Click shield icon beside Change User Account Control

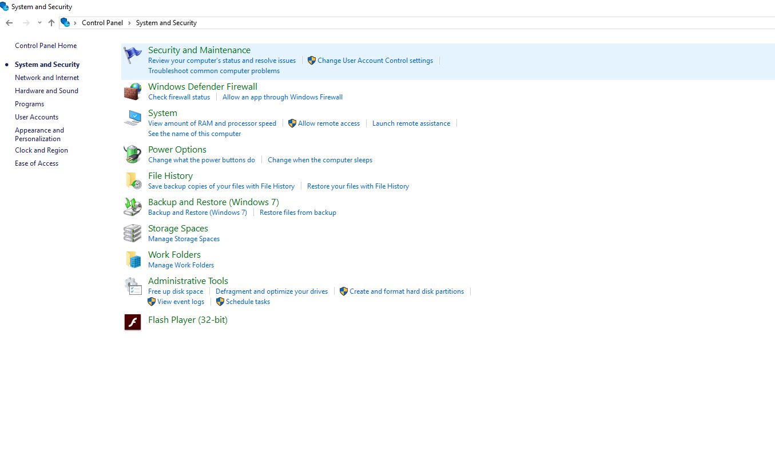[x=312, y=61]
